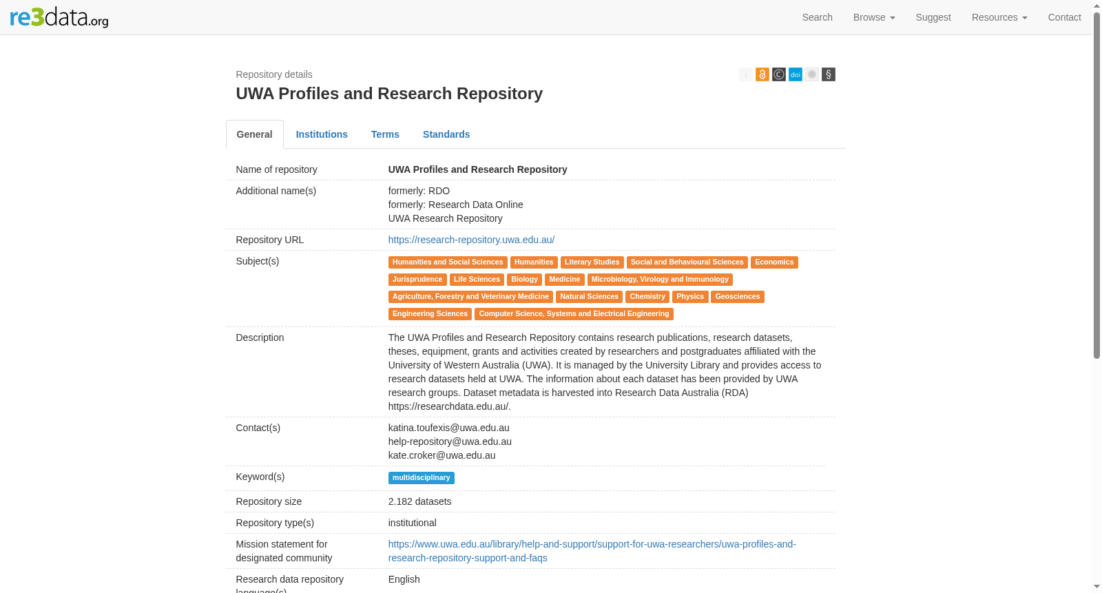Image resolution: width=1102 pixels, height=593 pixels.
Task: Click Agriculture, Forestry and Veterinary Medicine tag
Action: click(x=470, y=297)
